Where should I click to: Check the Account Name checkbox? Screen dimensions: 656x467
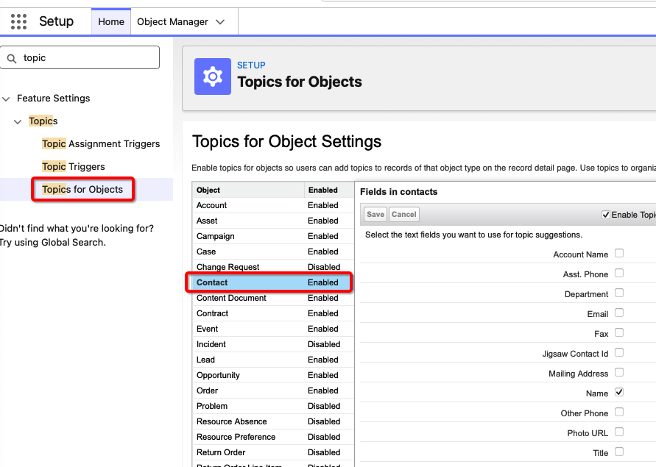(x=619, y=254)
